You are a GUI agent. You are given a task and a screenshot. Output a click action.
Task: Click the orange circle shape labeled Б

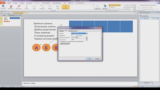click(x=46, y=47)
